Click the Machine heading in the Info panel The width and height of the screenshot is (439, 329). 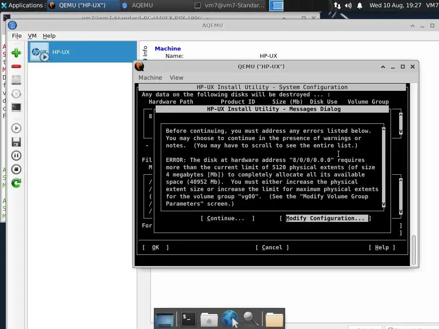[x=168, y=49]
